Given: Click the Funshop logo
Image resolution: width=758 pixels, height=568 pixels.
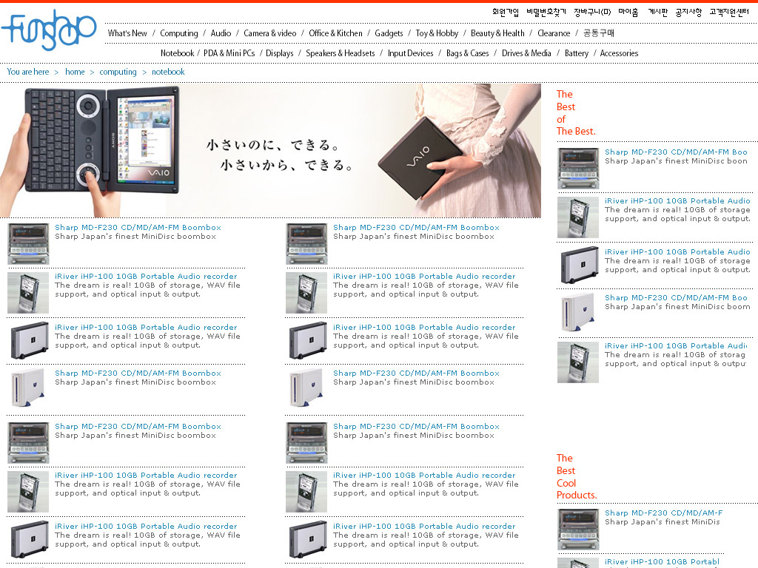Looking at the screenshot, I should 49,30.
